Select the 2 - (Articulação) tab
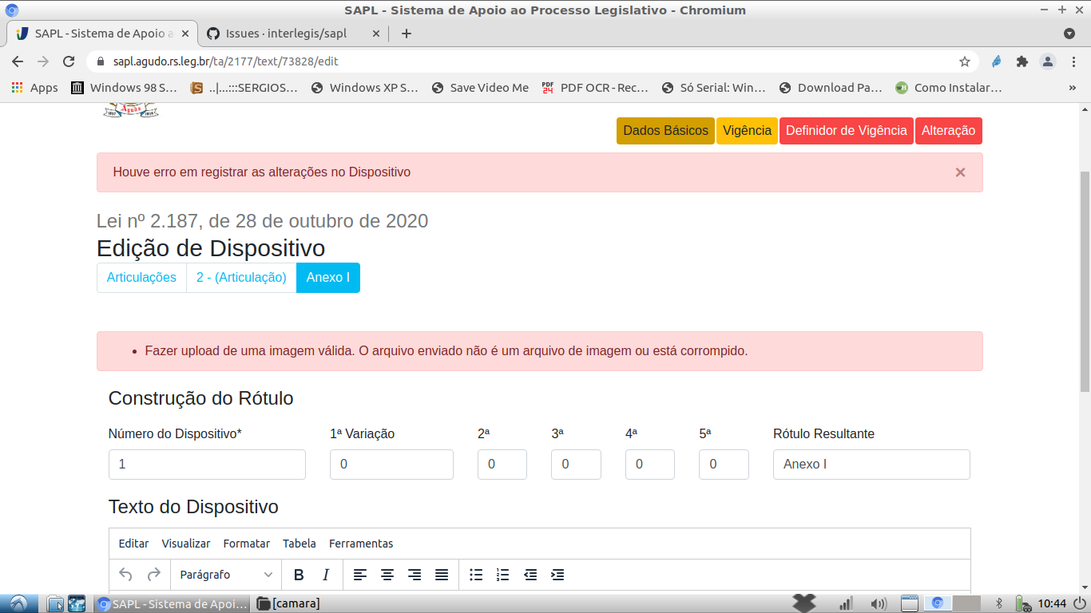 click(241, 278)
